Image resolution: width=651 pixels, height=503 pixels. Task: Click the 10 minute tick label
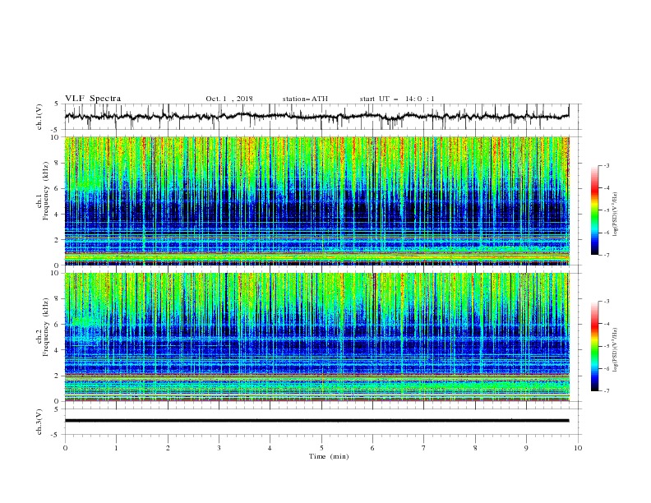point(578,448)
